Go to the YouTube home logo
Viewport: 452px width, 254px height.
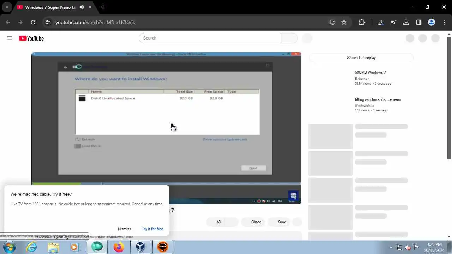click(31, 38)
